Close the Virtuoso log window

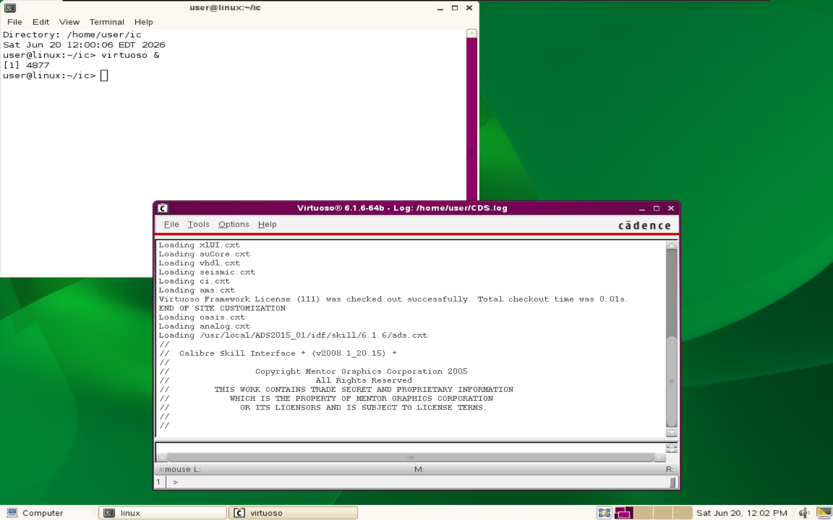point(671,208)
